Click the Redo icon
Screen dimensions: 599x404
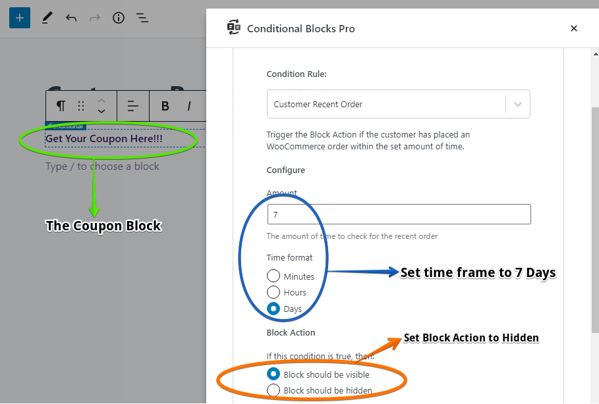click(95, 18)
